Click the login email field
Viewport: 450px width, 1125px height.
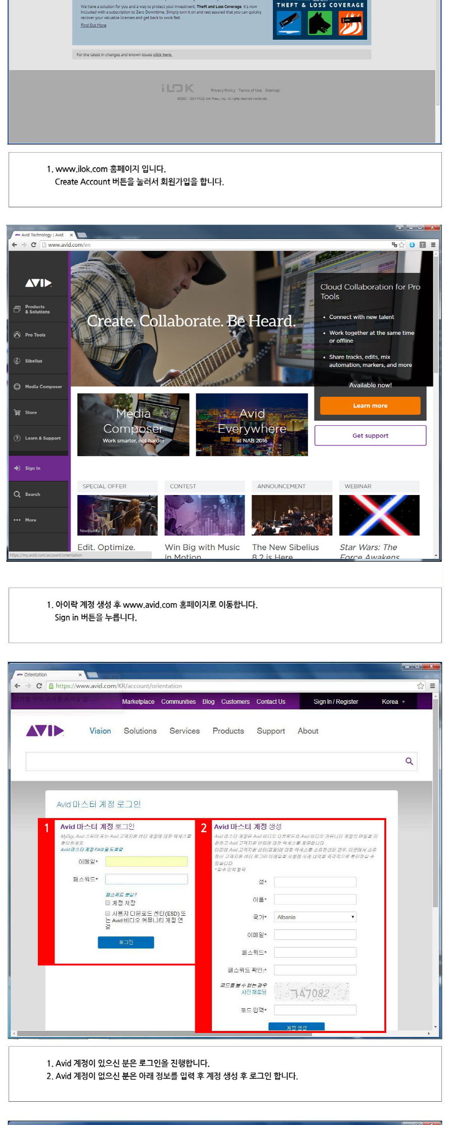point(146,861)
